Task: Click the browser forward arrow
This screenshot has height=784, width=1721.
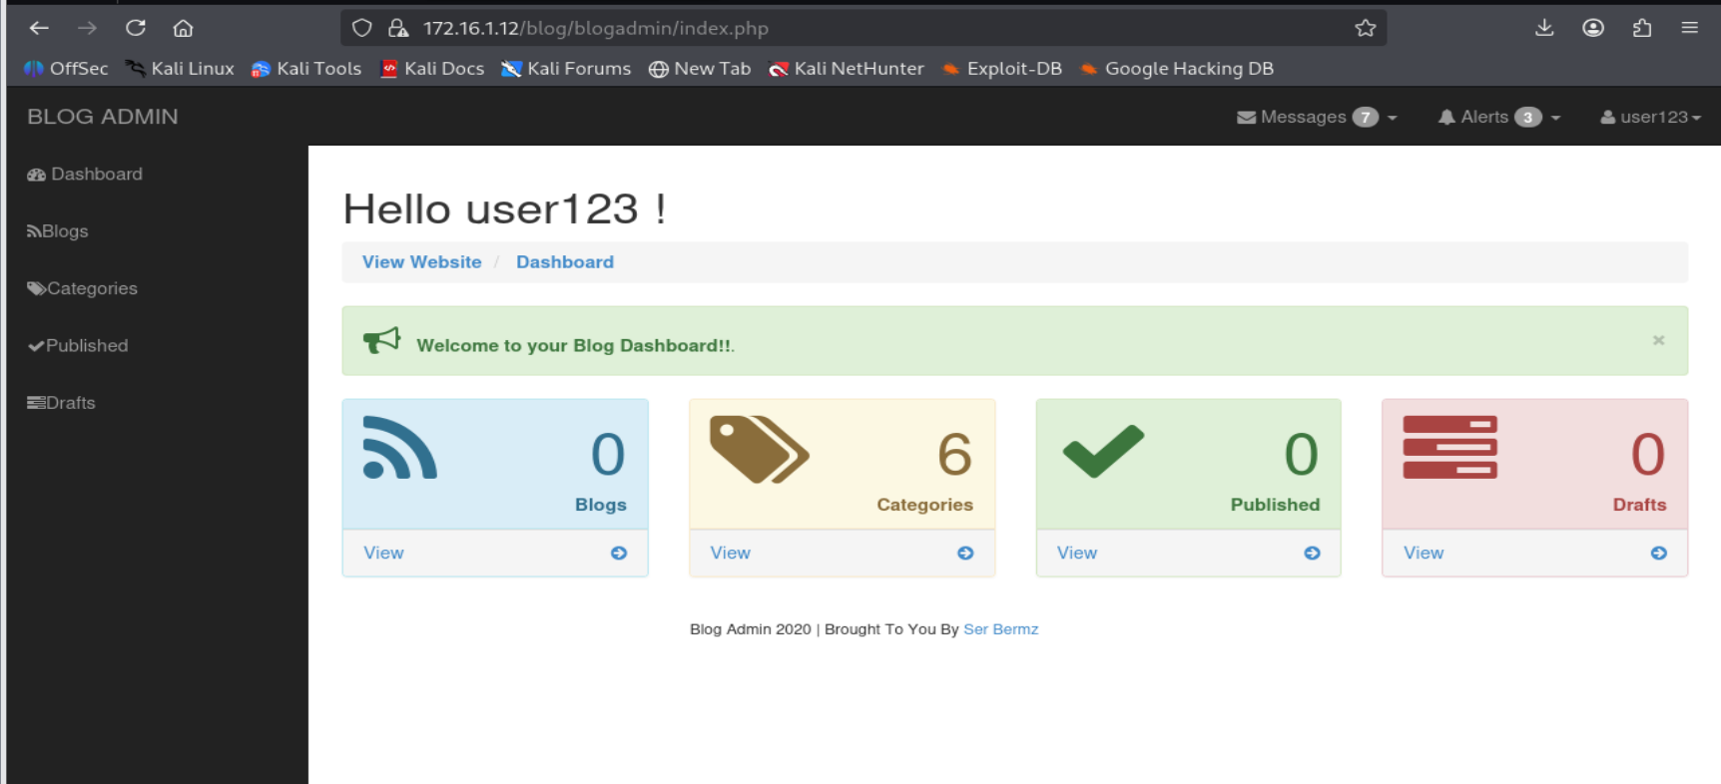Action: (x=87, y=28)
